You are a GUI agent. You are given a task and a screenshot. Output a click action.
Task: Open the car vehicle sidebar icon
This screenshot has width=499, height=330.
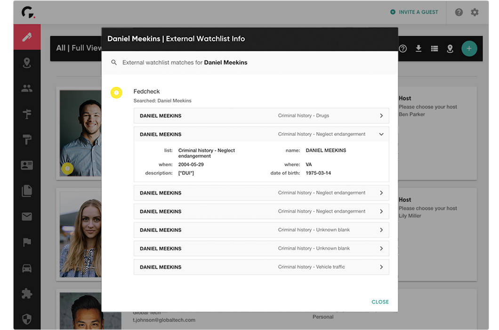click(x=27, y=268)
